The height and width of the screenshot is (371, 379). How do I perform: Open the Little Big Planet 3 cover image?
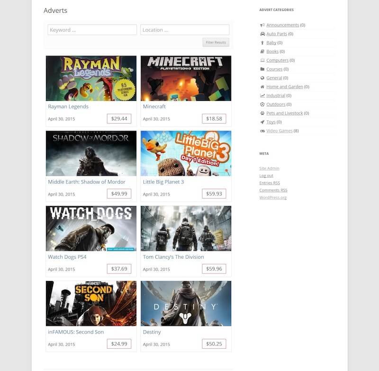click(186, 153)
